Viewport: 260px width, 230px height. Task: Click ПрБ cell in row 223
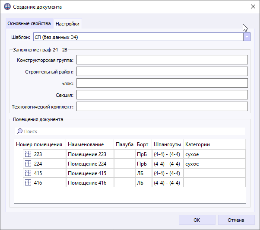(143, 154)
